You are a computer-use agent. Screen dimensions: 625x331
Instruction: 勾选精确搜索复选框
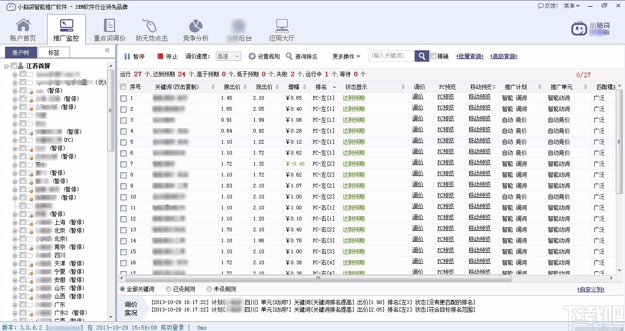(x=433, y=56)
